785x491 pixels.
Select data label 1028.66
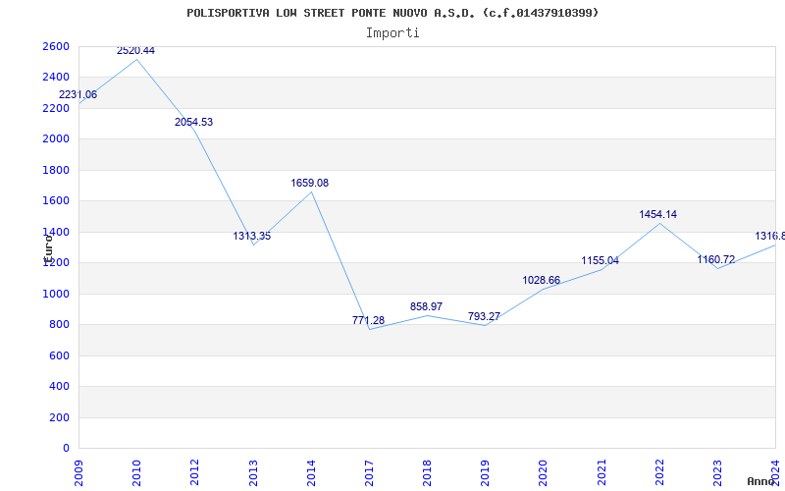click(x=542, y=280)
